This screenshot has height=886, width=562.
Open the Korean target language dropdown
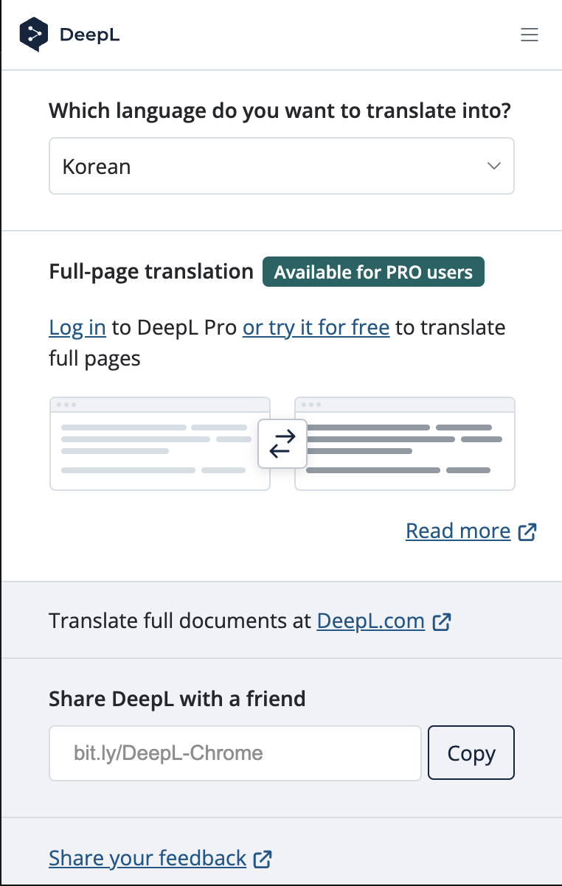click(282, 166)
